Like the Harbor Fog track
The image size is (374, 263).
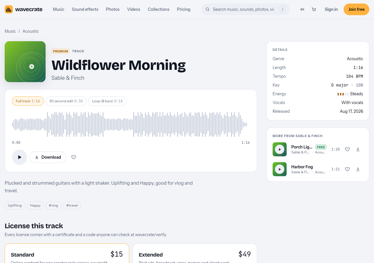(x=347, y=169)
